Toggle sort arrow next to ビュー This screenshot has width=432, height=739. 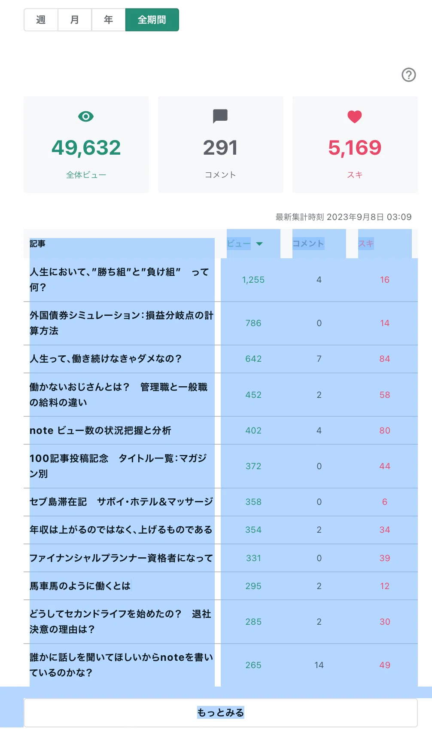259,244
